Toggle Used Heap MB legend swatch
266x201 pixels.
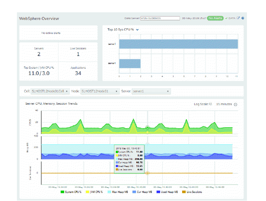(158, 192)
